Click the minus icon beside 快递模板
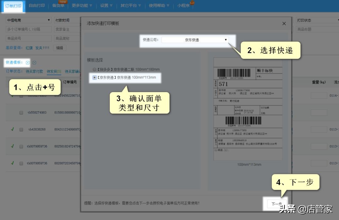This screenshot has width=339, height=220. point(34,63)
